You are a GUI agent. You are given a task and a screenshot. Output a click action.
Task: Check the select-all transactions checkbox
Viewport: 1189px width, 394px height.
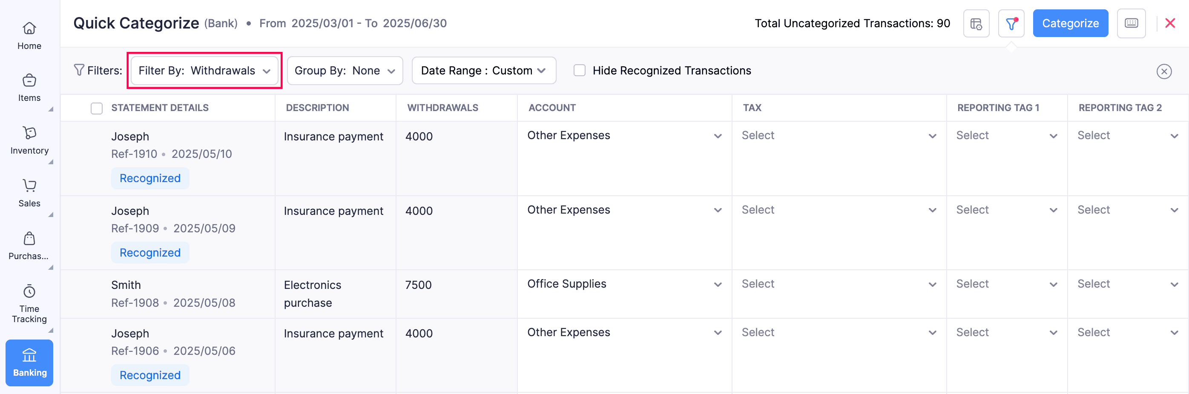97,108
